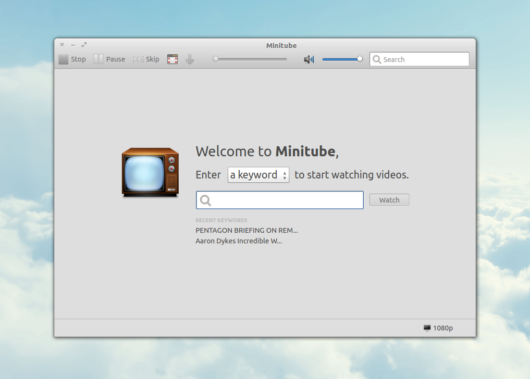Screen dimensions: 530x379
Task: Maximize the Minitube window
Action: (x=84, y=45)
